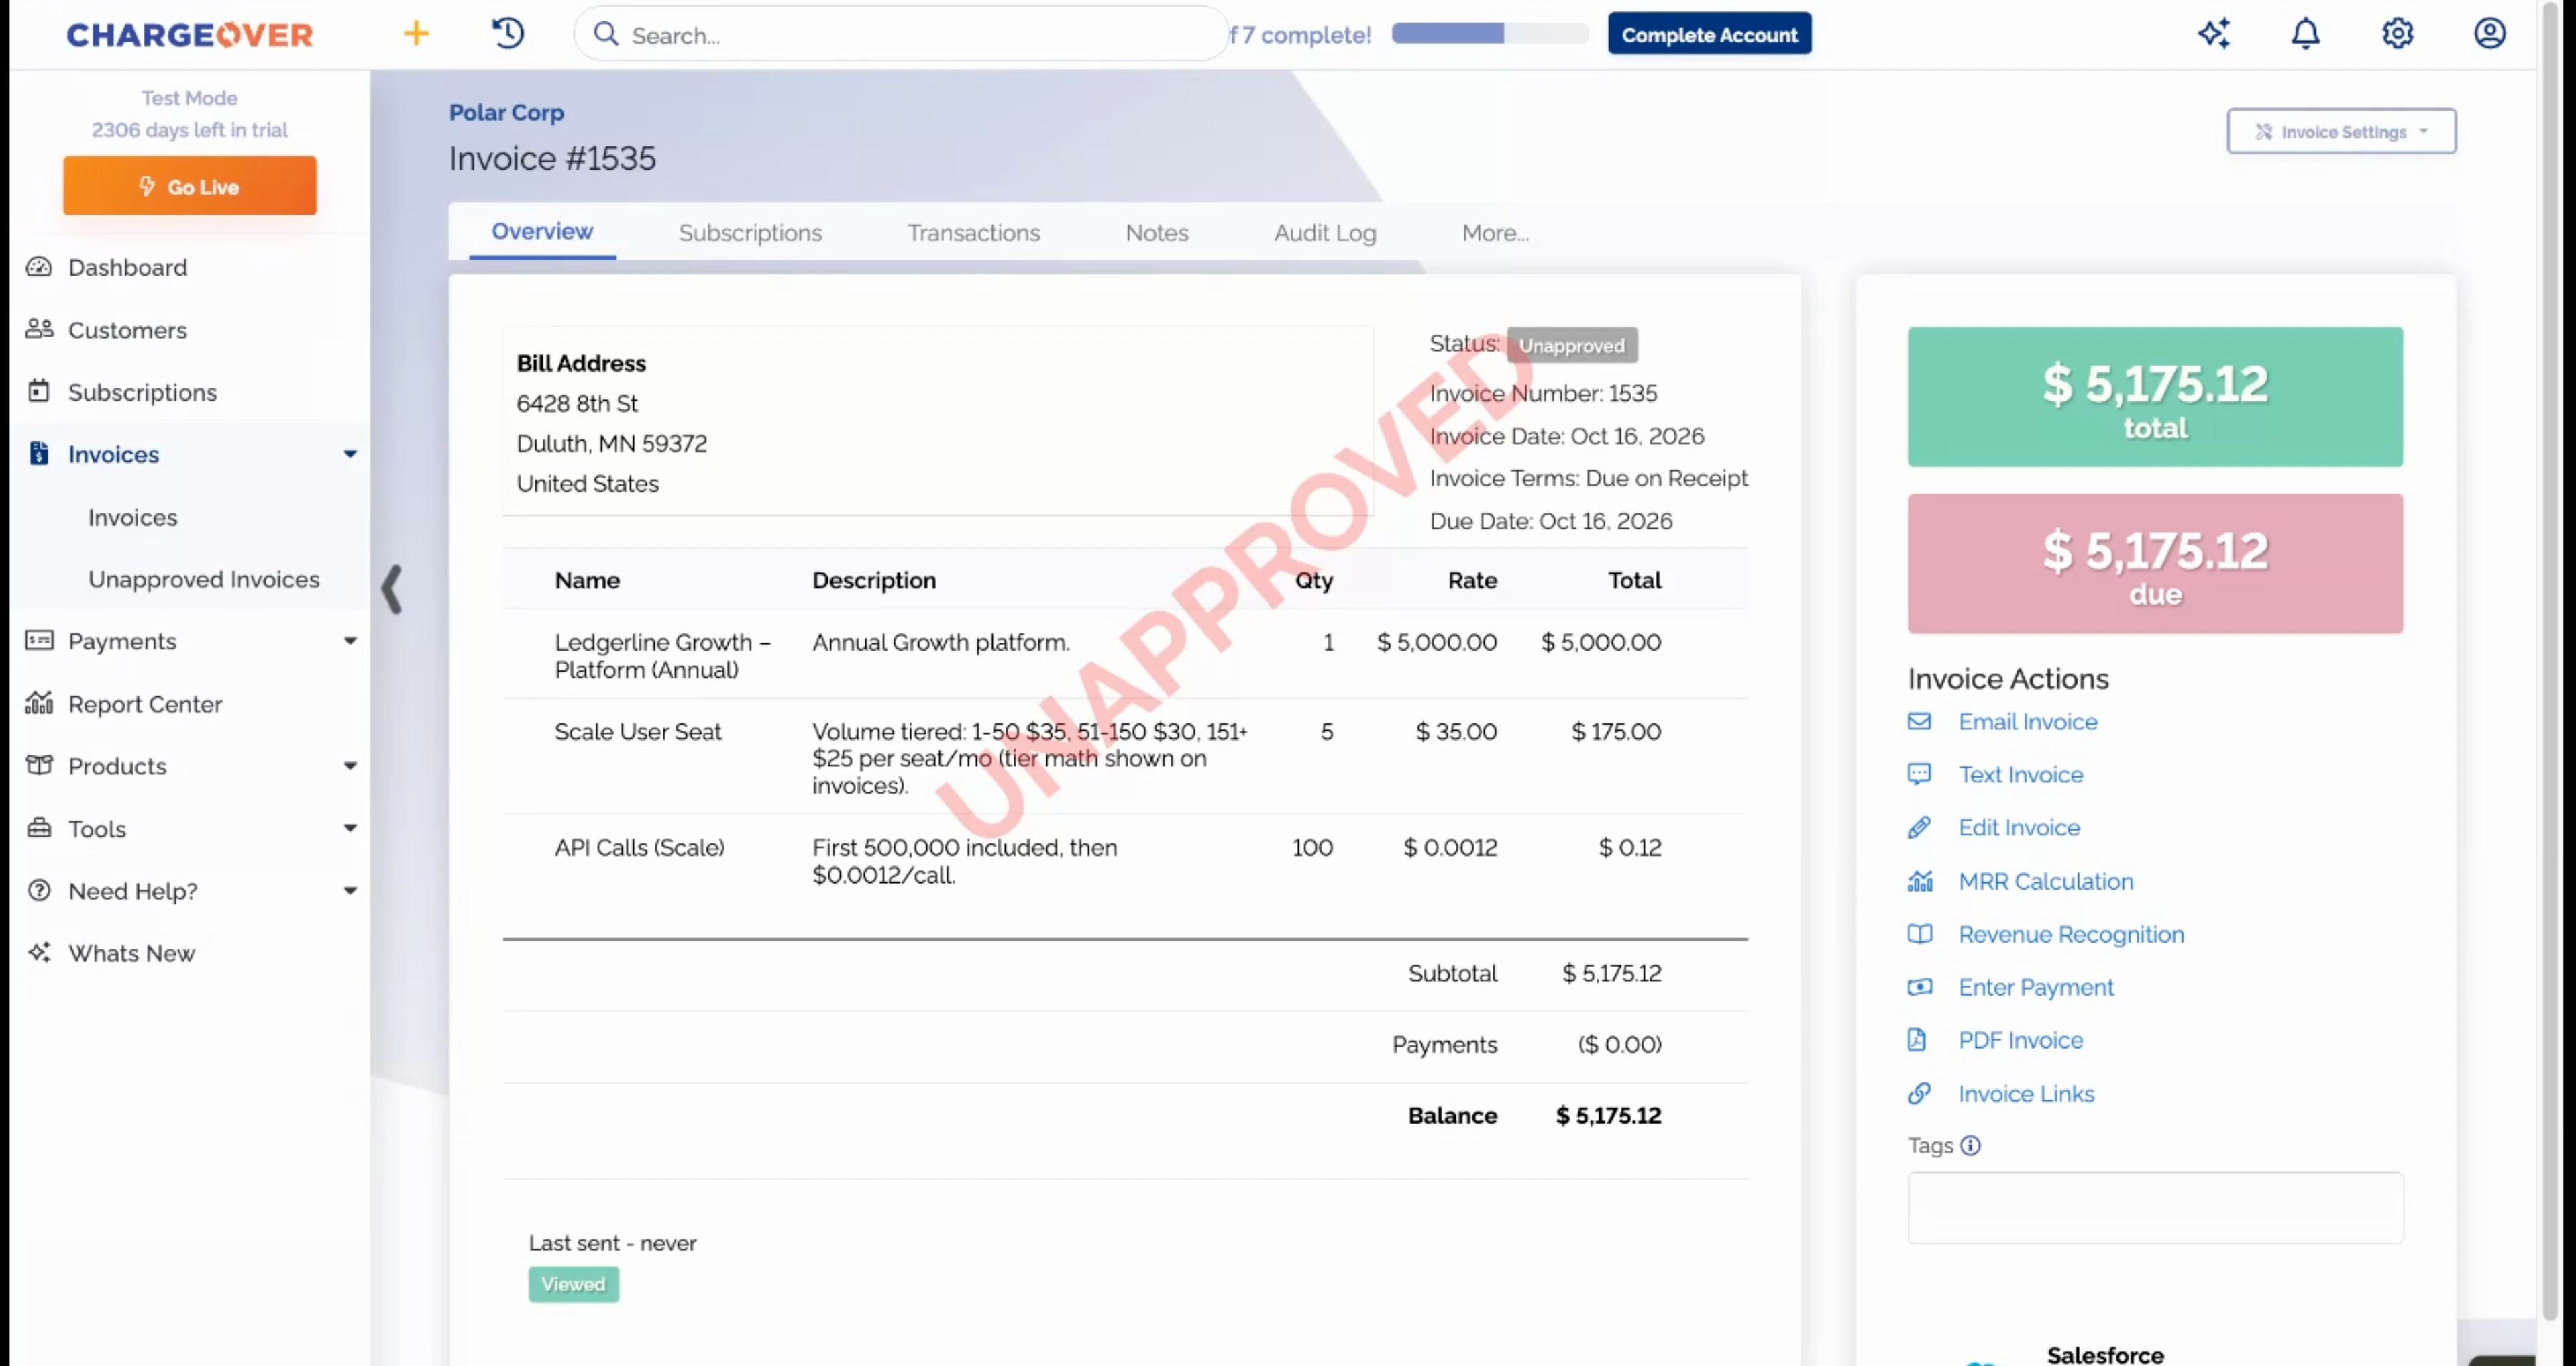Click the Revenue Recognition book icon
This screenshot has height=1366, width=2576.
tap(1919, 934)
